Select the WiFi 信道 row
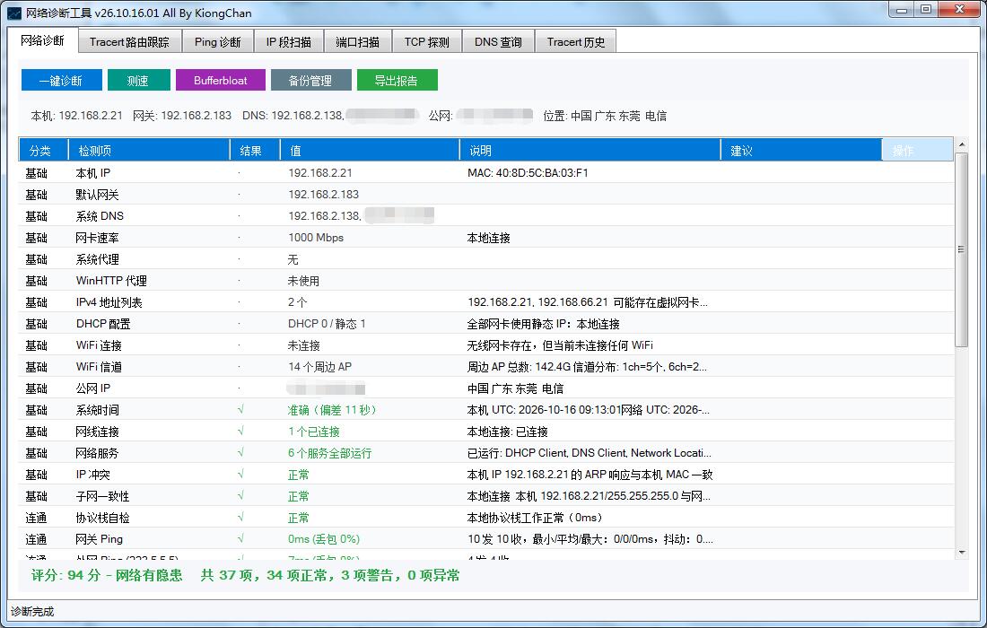987x628 pixels. click(x=486, y=367)
